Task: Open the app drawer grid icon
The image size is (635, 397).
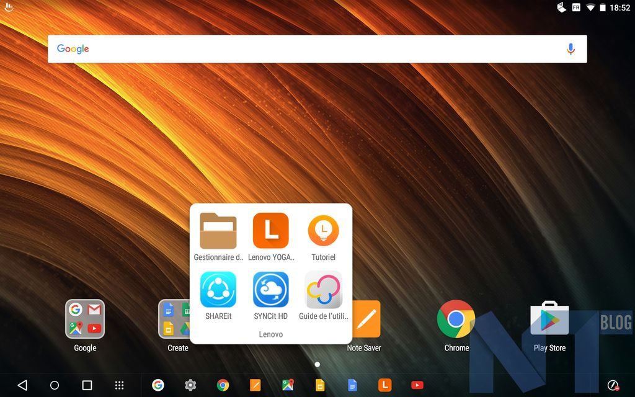Action: pos(119,385)
